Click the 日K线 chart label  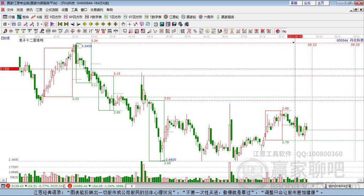5,38
